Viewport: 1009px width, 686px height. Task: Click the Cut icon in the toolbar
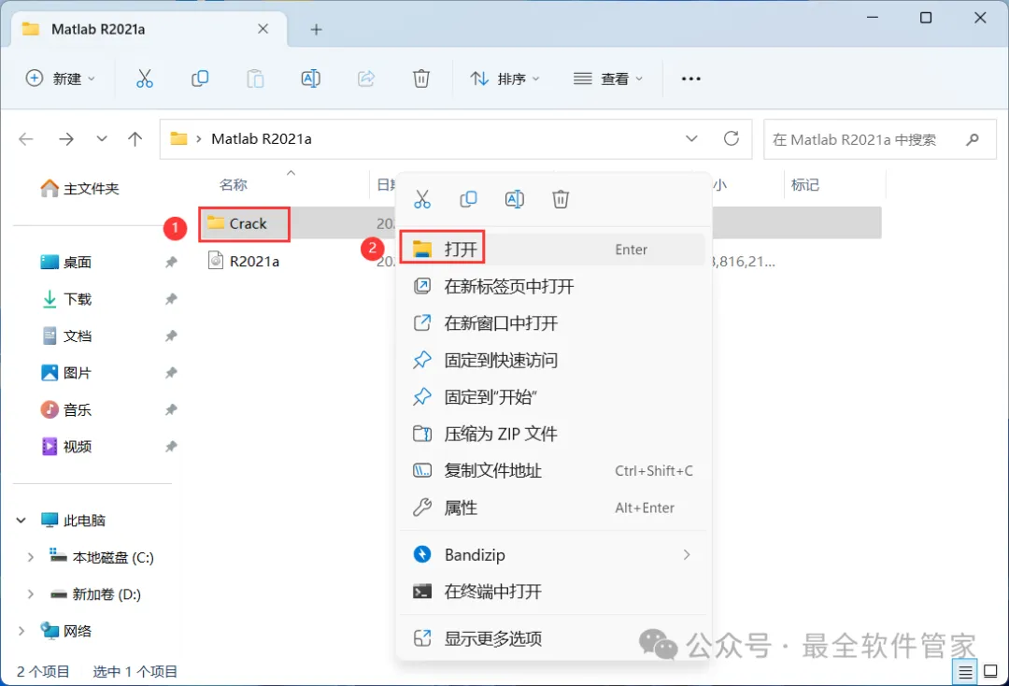[145, 79]
